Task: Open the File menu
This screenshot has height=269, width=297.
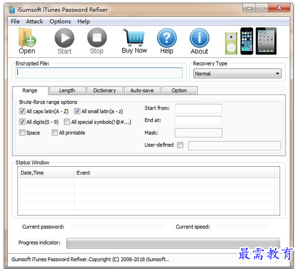Action: coord(15,21)
